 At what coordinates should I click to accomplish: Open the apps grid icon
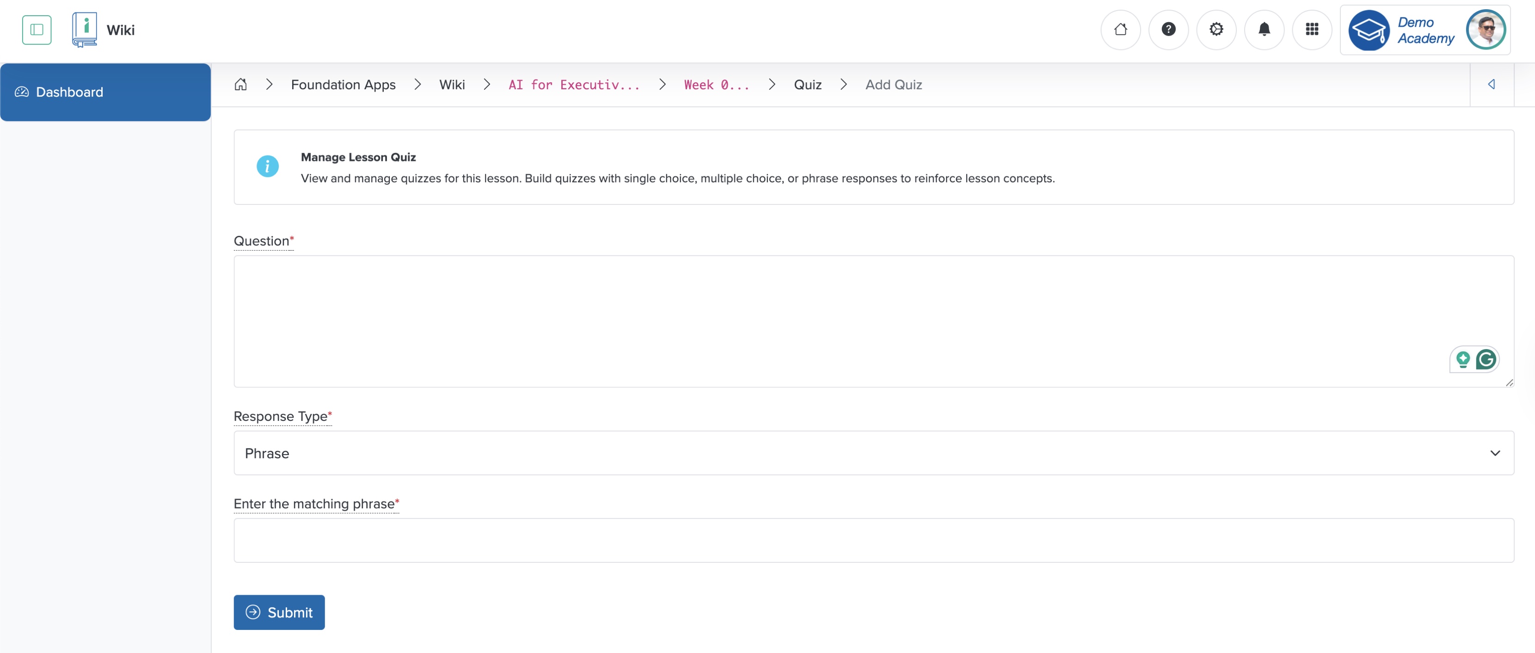[x=1312, y=29]
